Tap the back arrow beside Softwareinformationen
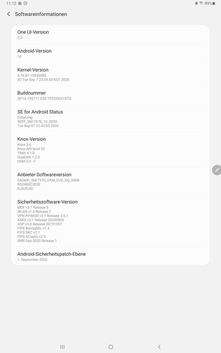This screenshot has width=221, height=353. click(x=9, y=14)
